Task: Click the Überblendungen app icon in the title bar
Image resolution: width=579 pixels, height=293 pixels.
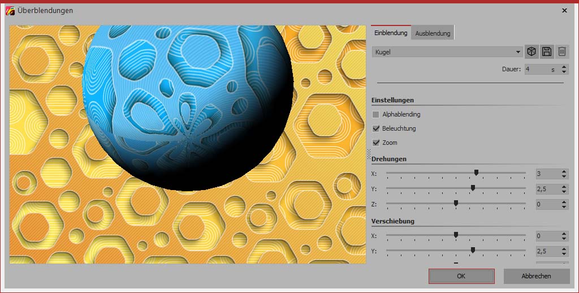Action: click(x=10, y=10)
